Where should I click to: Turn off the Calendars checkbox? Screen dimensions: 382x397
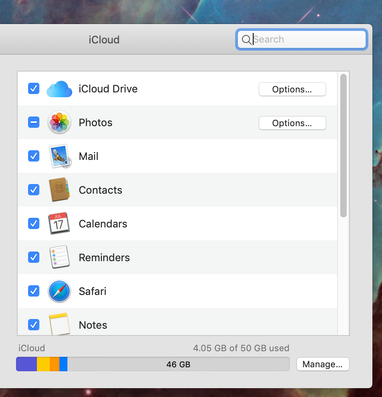[x=34, y=223]
